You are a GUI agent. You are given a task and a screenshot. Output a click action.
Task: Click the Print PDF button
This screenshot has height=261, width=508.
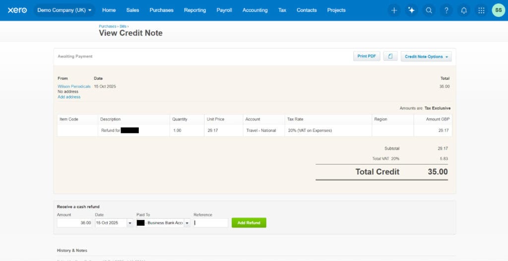point(367,57)
